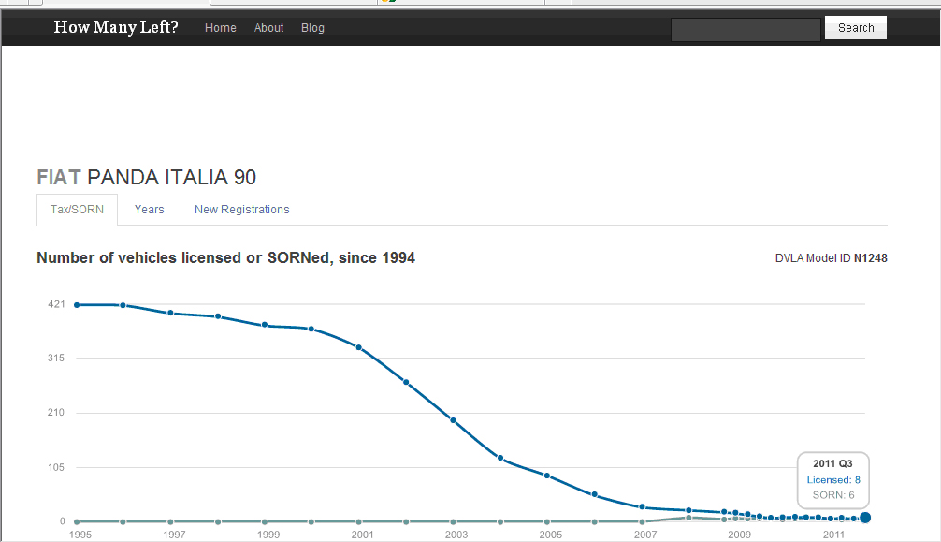Screen dimensions: 941x542
Task: Open the About page link
Action: [x=268, y=28]
